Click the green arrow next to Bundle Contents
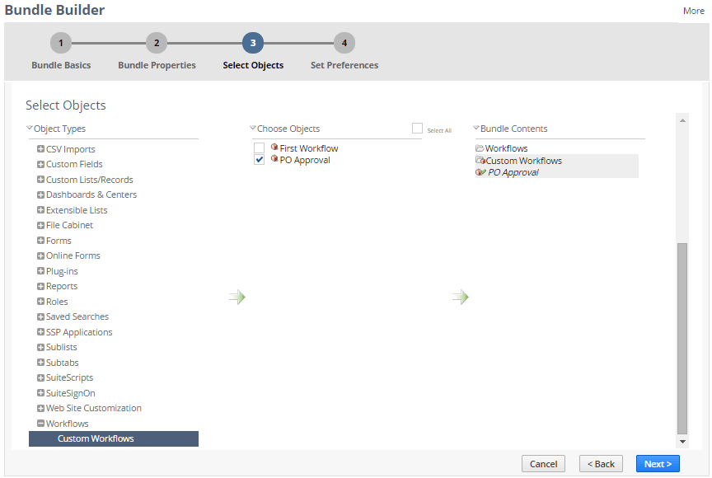The width and height of the screenshot is (712, 478). tap(461, 297)
